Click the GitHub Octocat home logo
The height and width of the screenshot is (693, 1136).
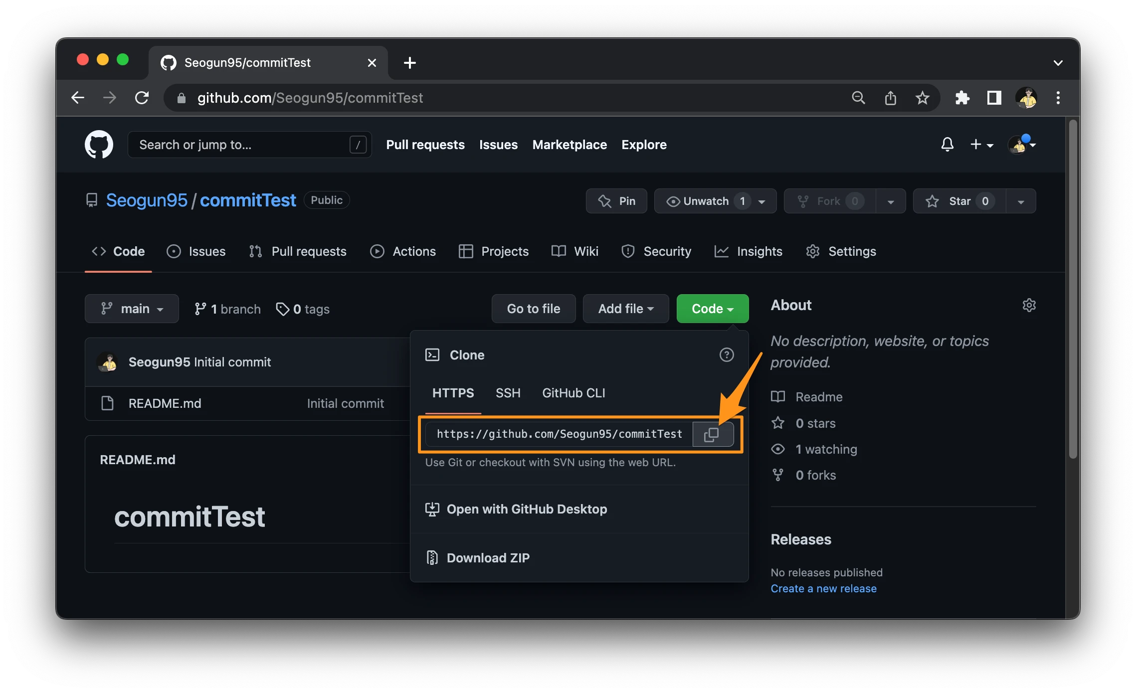click(x=99, y=145)
